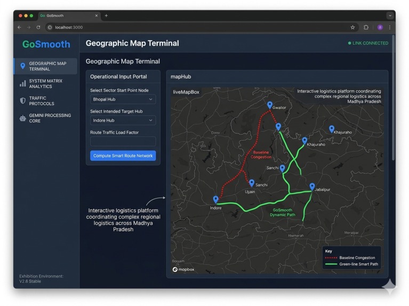Click the GoSmooth Dynamic Path label
The height and width of the screenshot is (306, 409).
[x=283, y=213]
